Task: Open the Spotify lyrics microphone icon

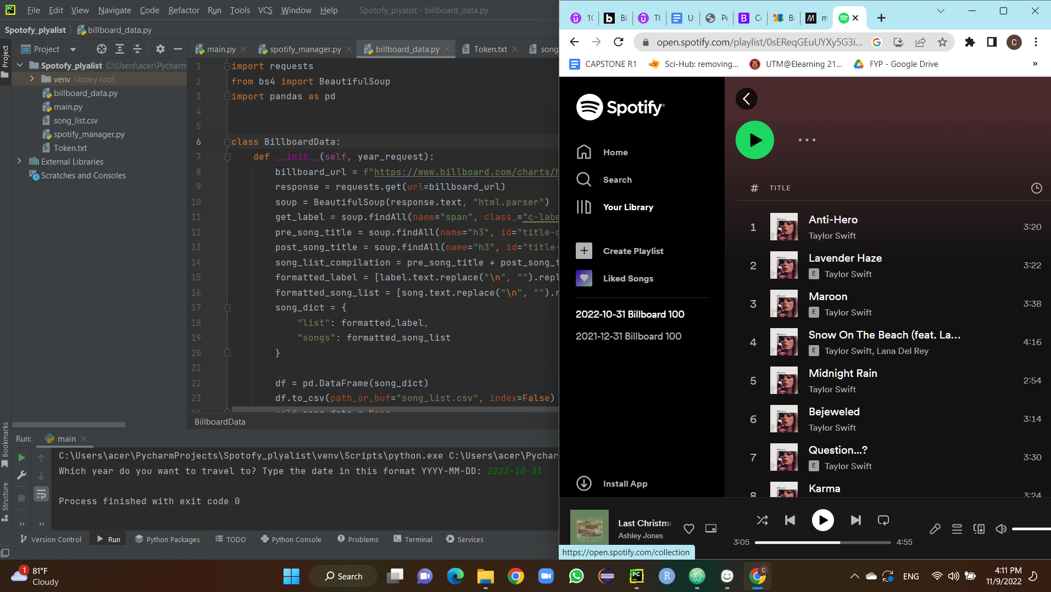Action: 935,529
